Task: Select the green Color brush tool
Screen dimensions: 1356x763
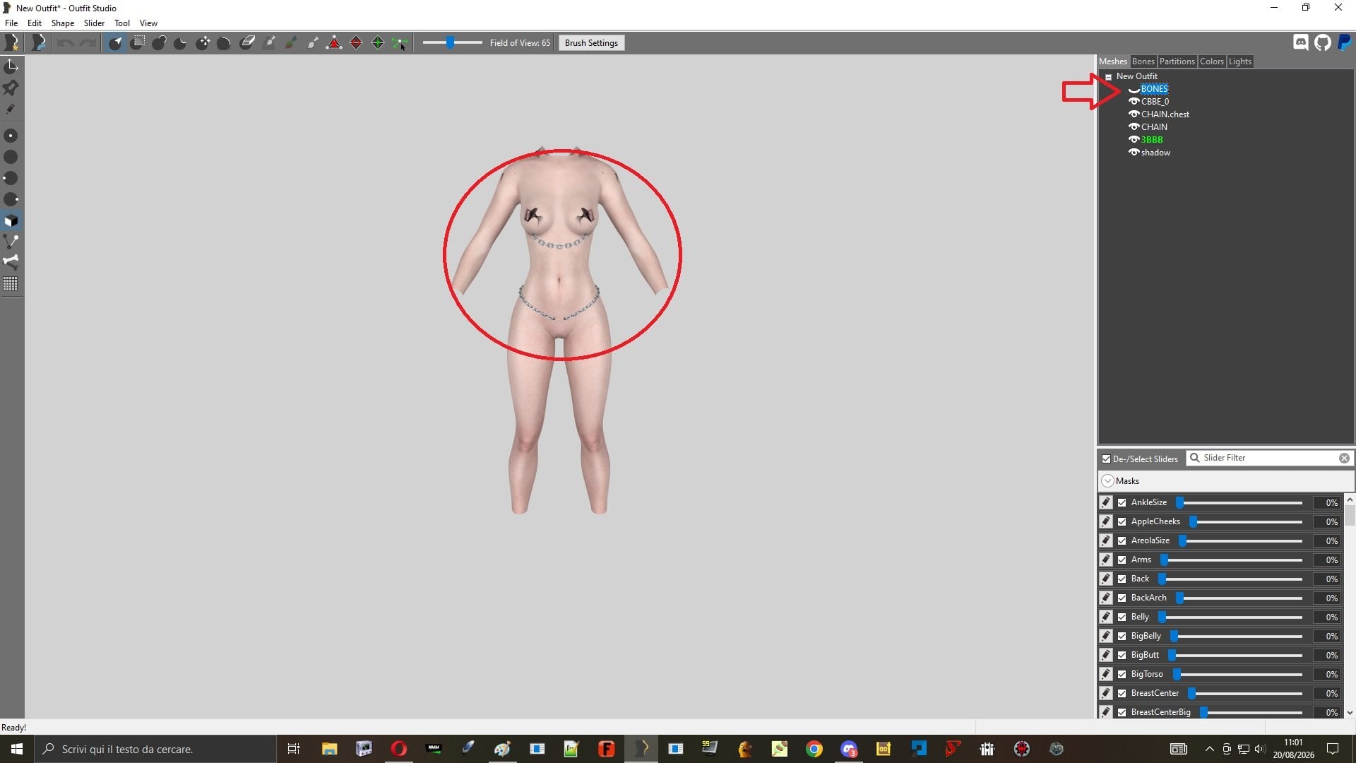Action: (290, 43)
